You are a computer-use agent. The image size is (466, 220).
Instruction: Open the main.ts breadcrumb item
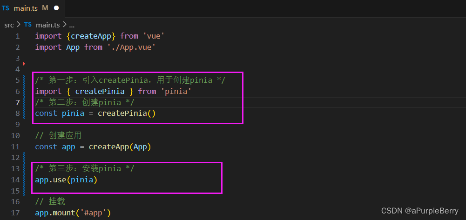tap(48, 25)
